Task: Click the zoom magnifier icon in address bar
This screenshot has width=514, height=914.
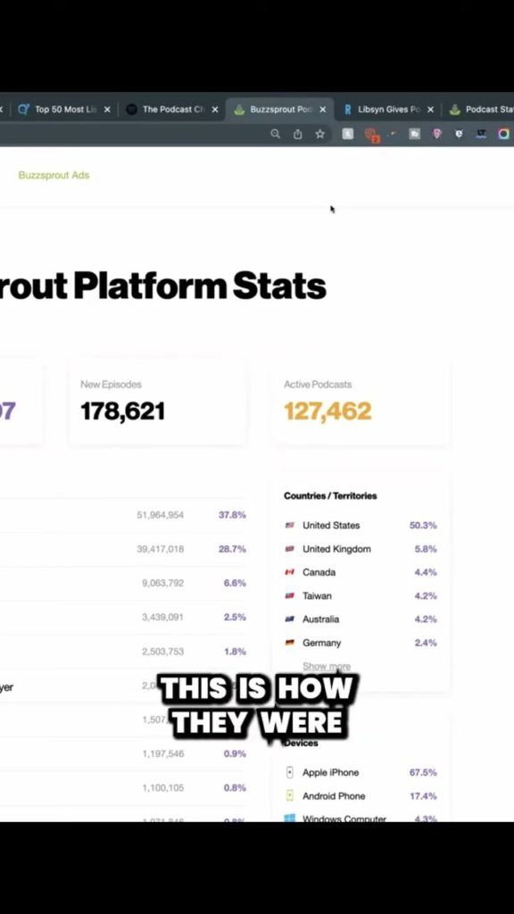Action: click(x=275, y=134)
